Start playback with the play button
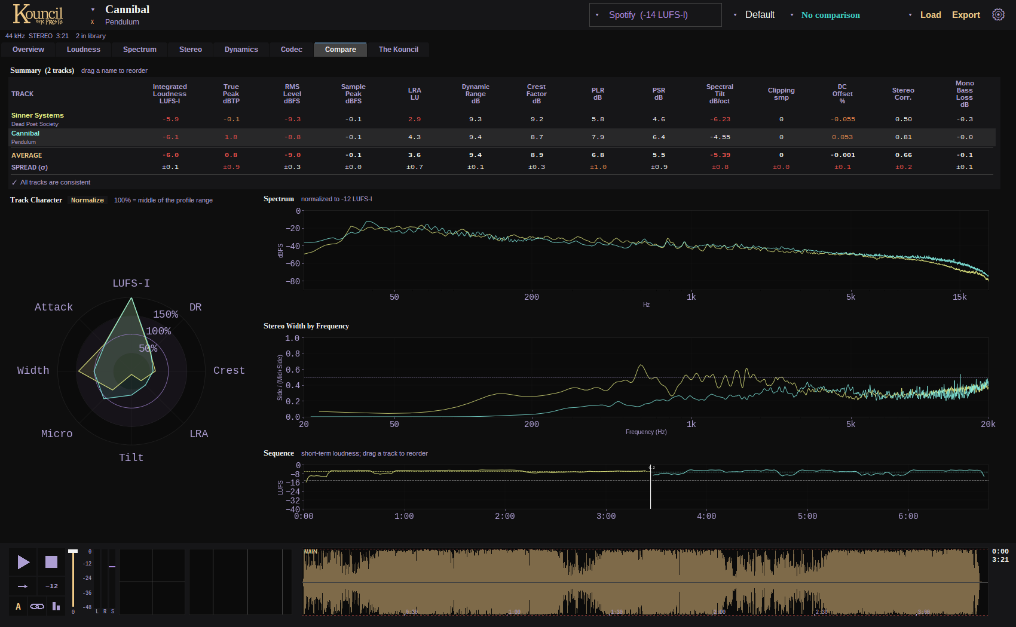Viewport: 1016px width, 627px height. tap(23, 562)
